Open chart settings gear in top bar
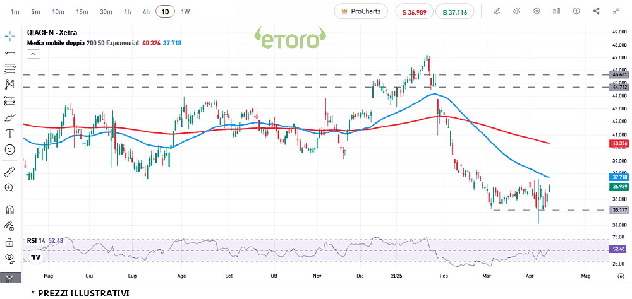 537,11
